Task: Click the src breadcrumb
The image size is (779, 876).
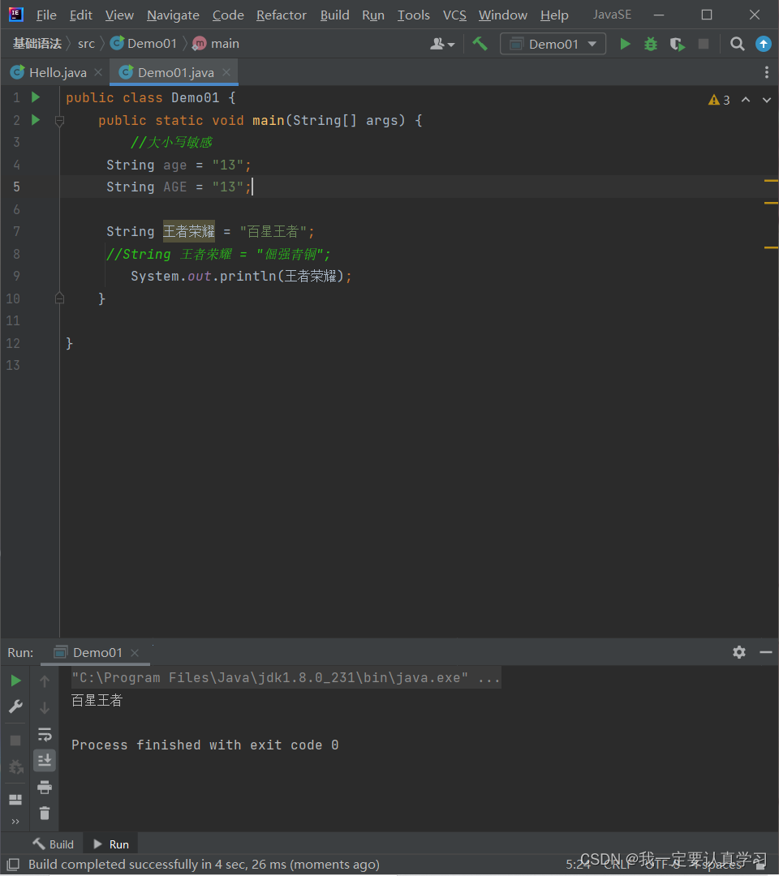Action: (86, 44)
